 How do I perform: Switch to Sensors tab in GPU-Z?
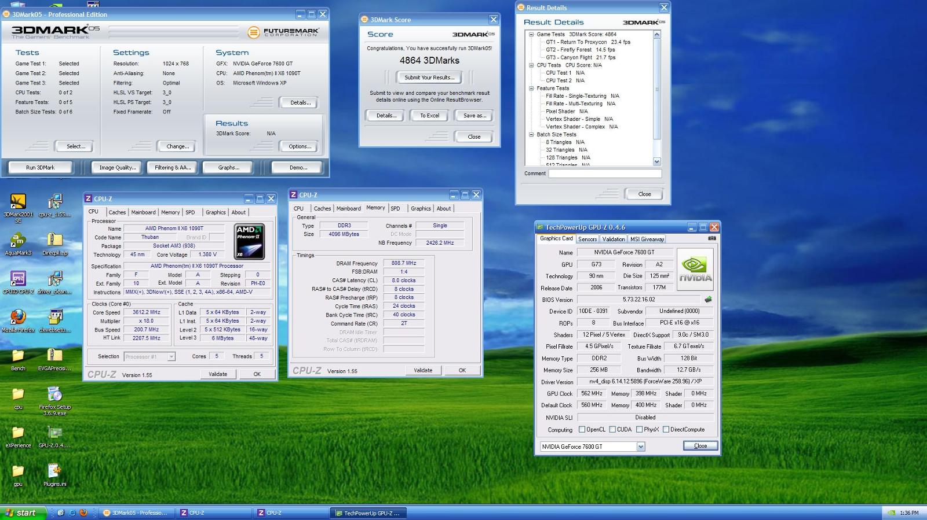(587, 239)
